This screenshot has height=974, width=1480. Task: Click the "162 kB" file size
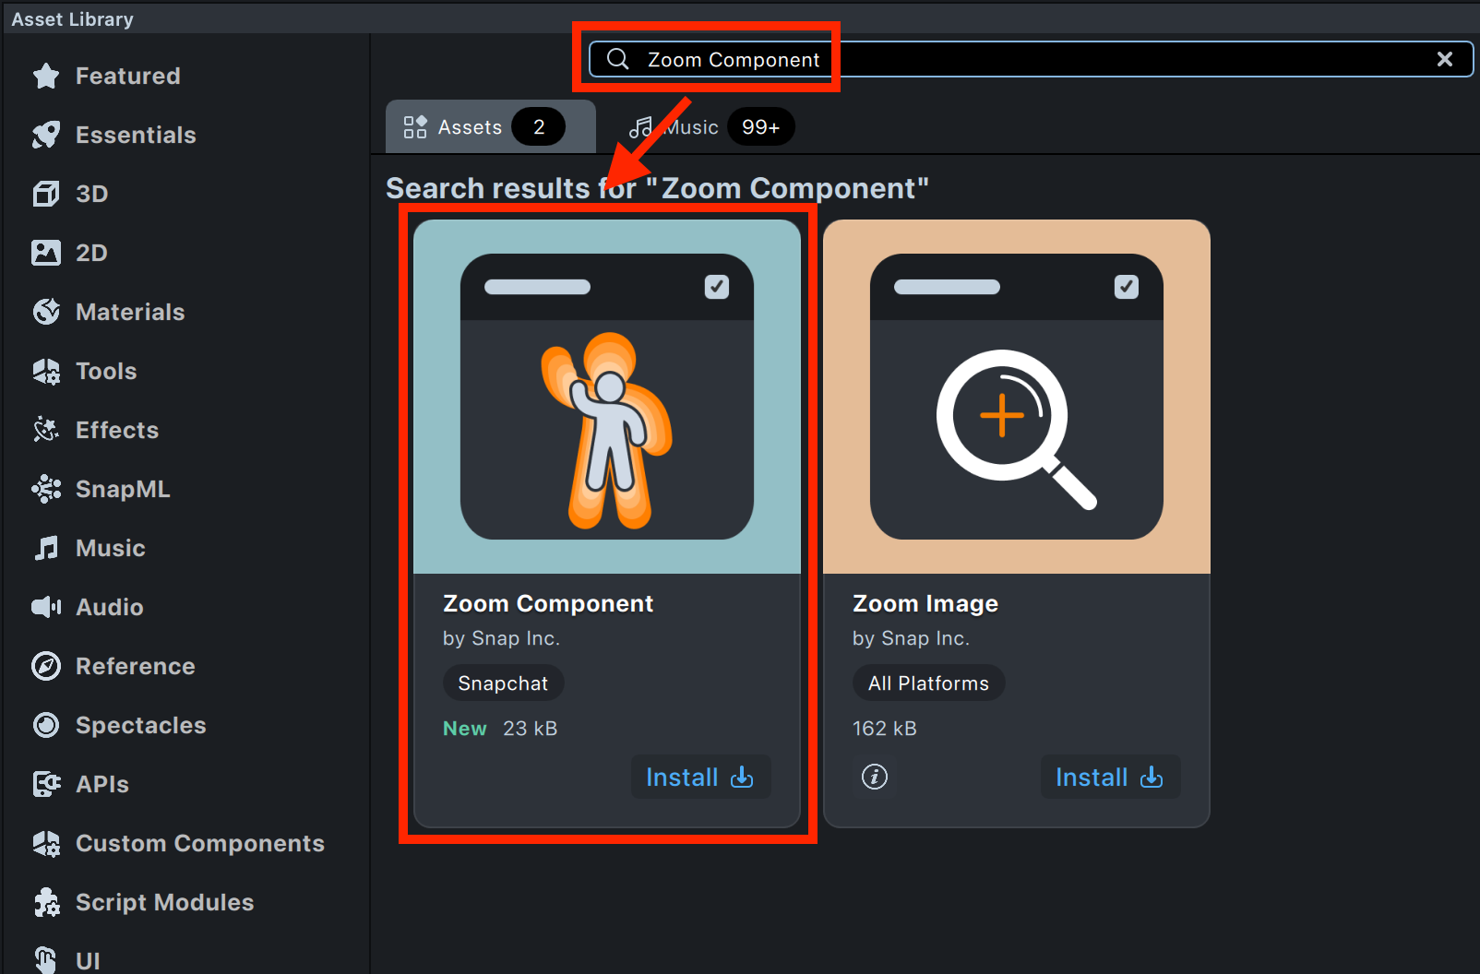[x=885, y=729]
